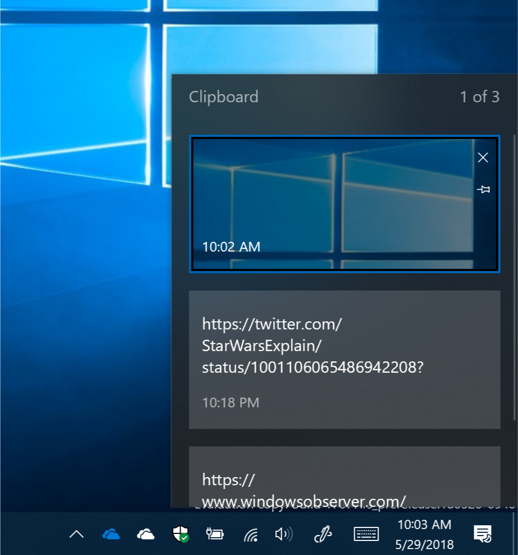518x555 pixels.
Task: Open the blue OneDrive cloud icon
Action: point(111,534)
